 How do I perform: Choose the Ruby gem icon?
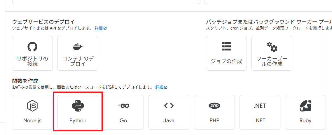click(x=305, y=106)
